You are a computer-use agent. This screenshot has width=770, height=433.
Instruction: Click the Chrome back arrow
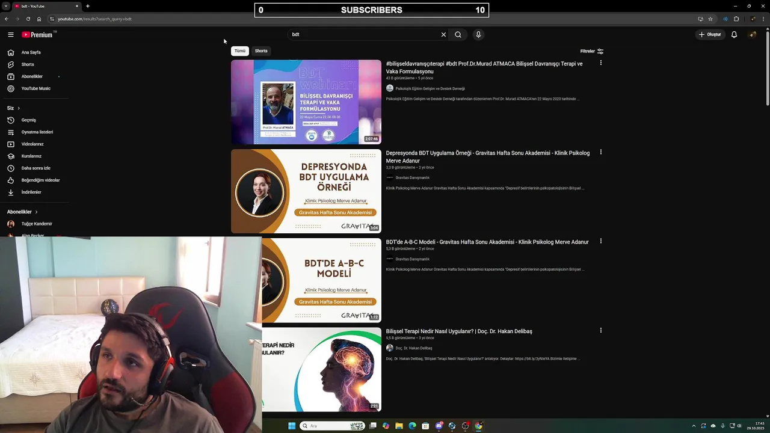point(7,19)
